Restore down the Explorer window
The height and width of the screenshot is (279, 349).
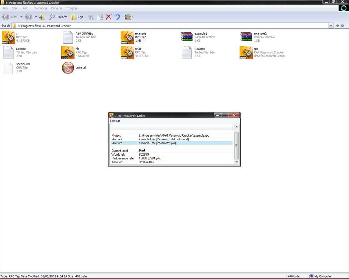[333, 2]
